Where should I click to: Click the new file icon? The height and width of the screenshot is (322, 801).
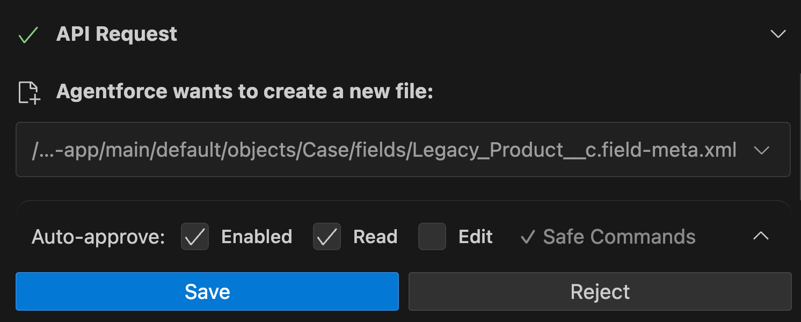(29, 92)
